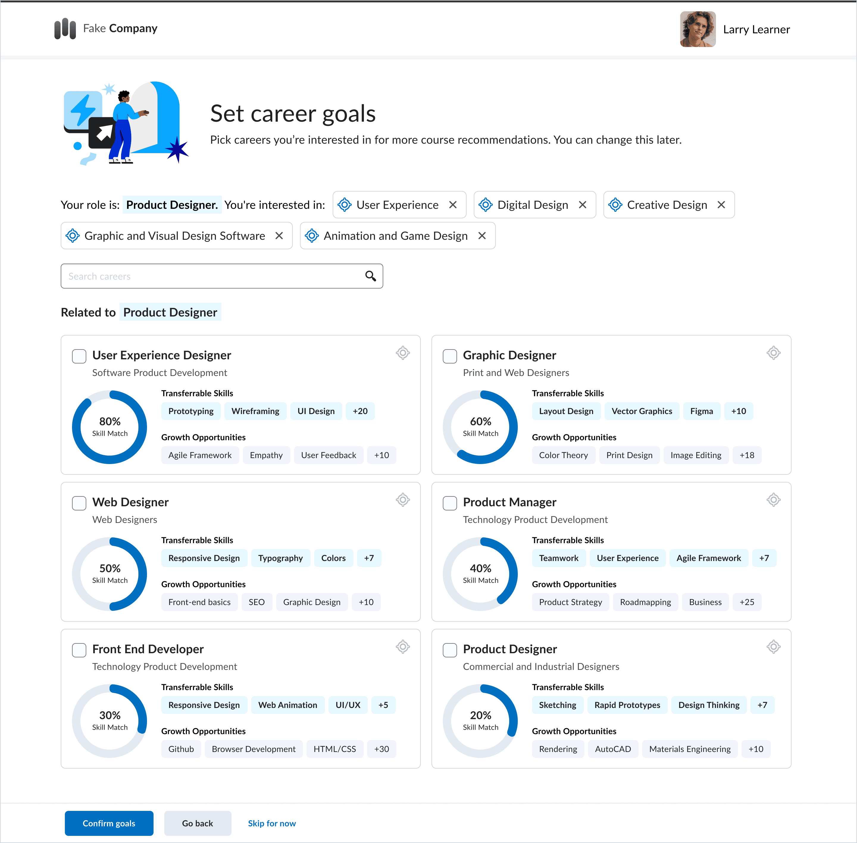Viewport: 857px width, 843px height.
Task: Click target icon on Product Manager card
Action: pyautogui.click(x=773, y=500)
